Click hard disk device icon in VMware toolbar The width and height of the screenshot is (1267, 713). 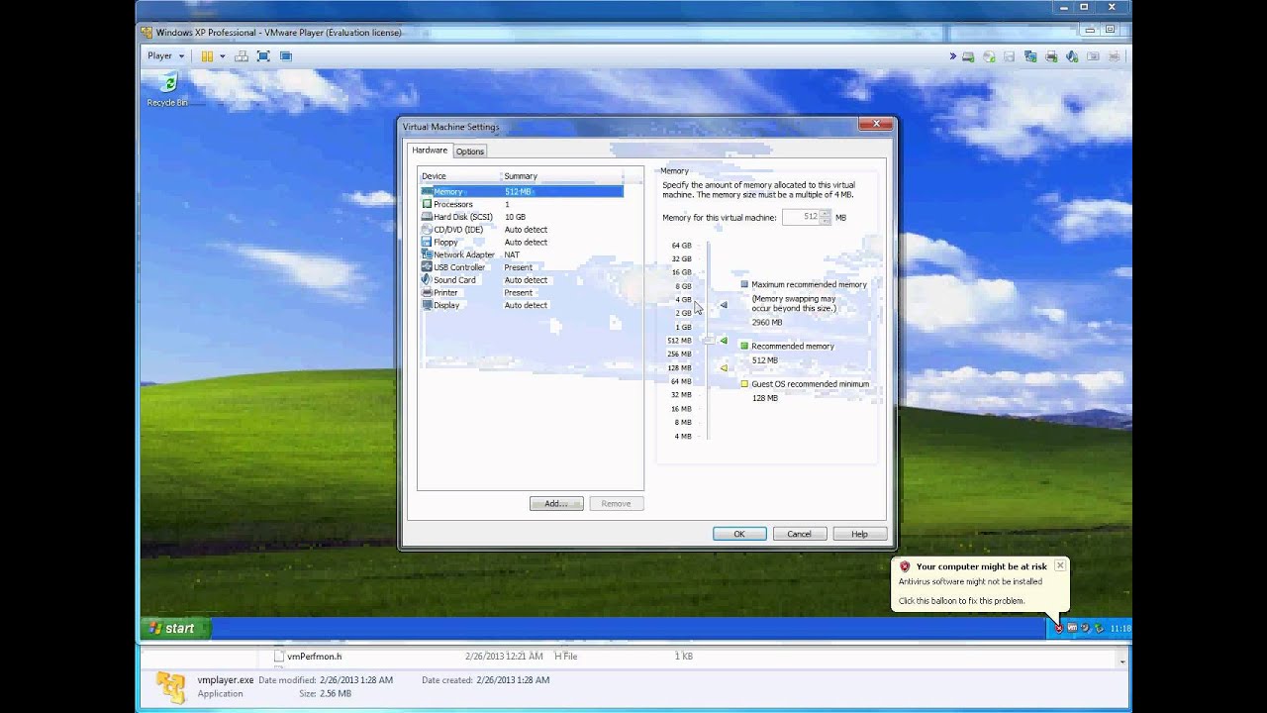tap(968, 56)
